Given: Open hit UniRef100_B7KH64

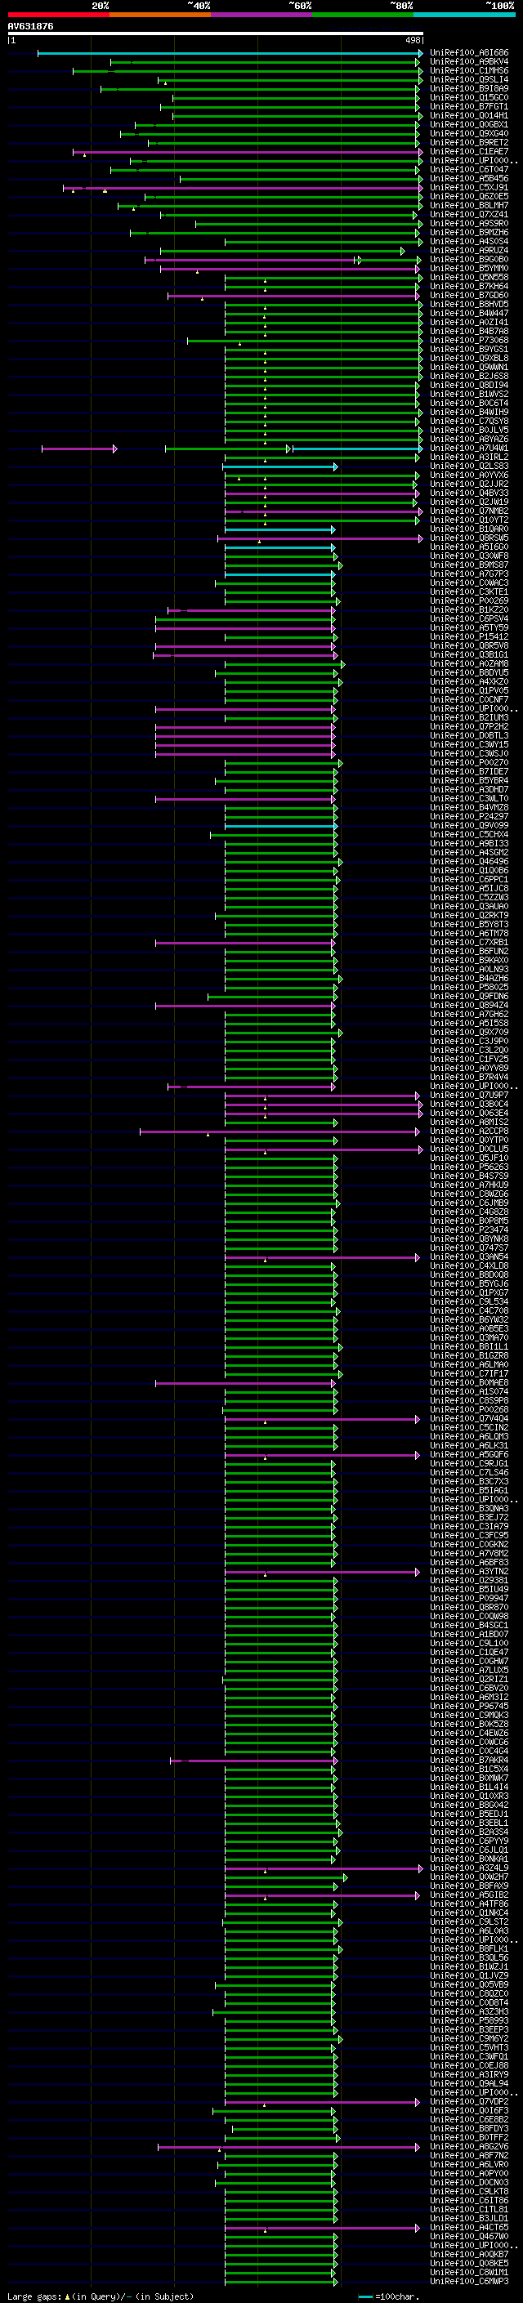Looking at the screenshot, I should click(469, 286).
